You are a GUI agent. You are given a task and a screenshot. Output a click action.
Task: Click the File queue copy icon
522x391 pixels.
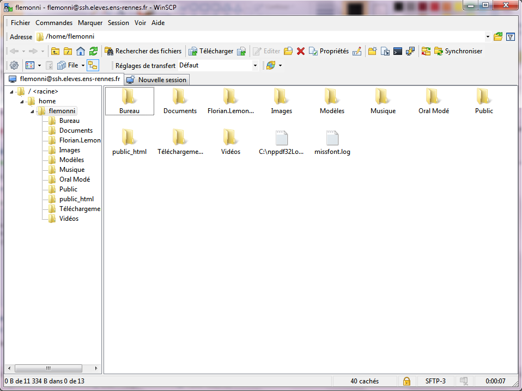62,65
